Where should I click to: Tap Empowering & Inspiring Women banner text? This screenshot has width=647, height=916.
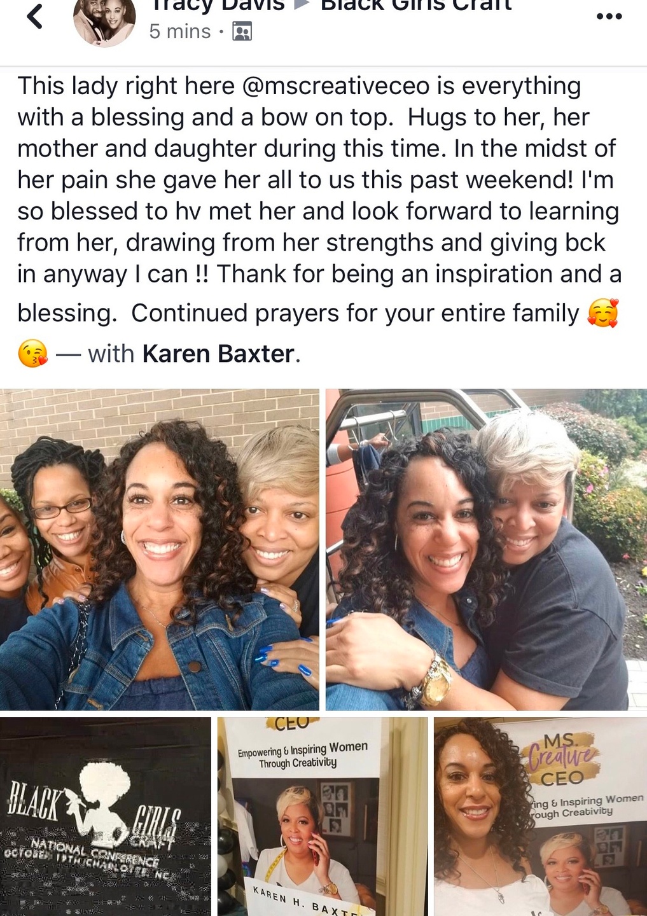click(302, 754)
